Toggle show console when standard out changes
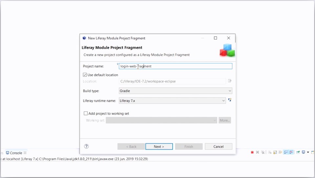This screenshot has height=178, width=315. 286,152
